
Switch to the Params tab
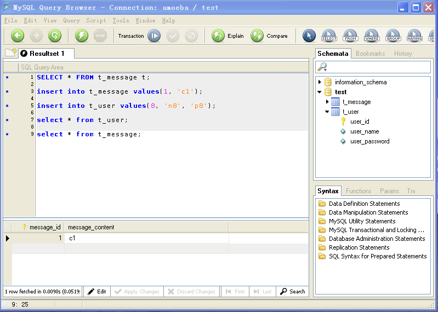tap(389, 191)
